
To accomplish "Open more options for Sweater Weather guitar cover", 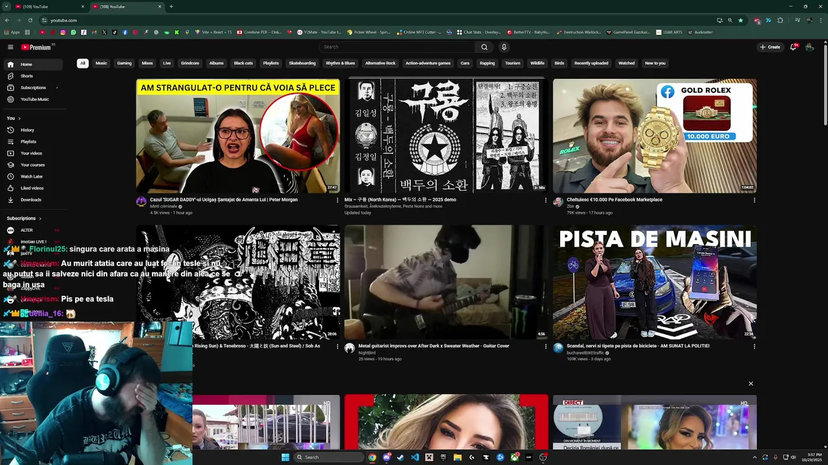I will point(545,346).
